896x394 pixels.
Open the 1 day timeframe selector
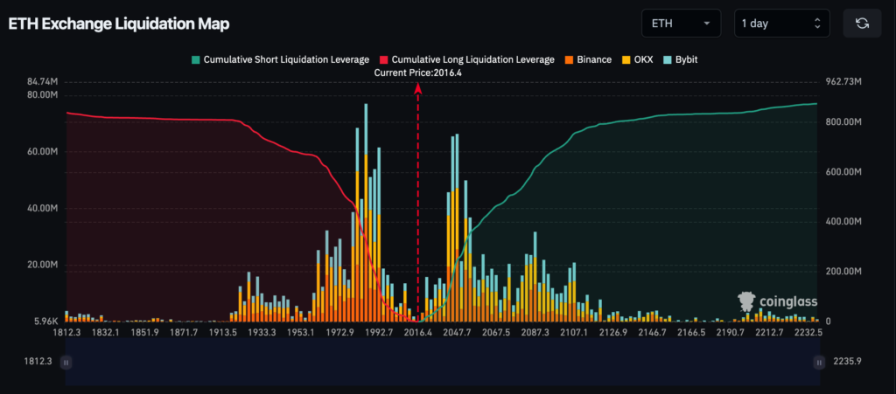click(781, 24)
